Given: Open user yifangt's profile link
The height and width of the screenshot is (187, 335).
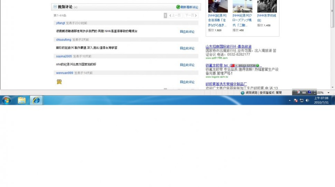Looking at the screenshot, I should (60, 23).
